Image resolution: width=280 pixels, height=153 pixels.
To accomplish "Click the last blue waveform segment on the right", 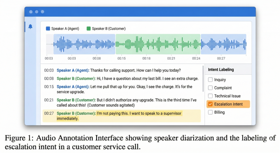I will pyautogui.click(x=223, y=44).
